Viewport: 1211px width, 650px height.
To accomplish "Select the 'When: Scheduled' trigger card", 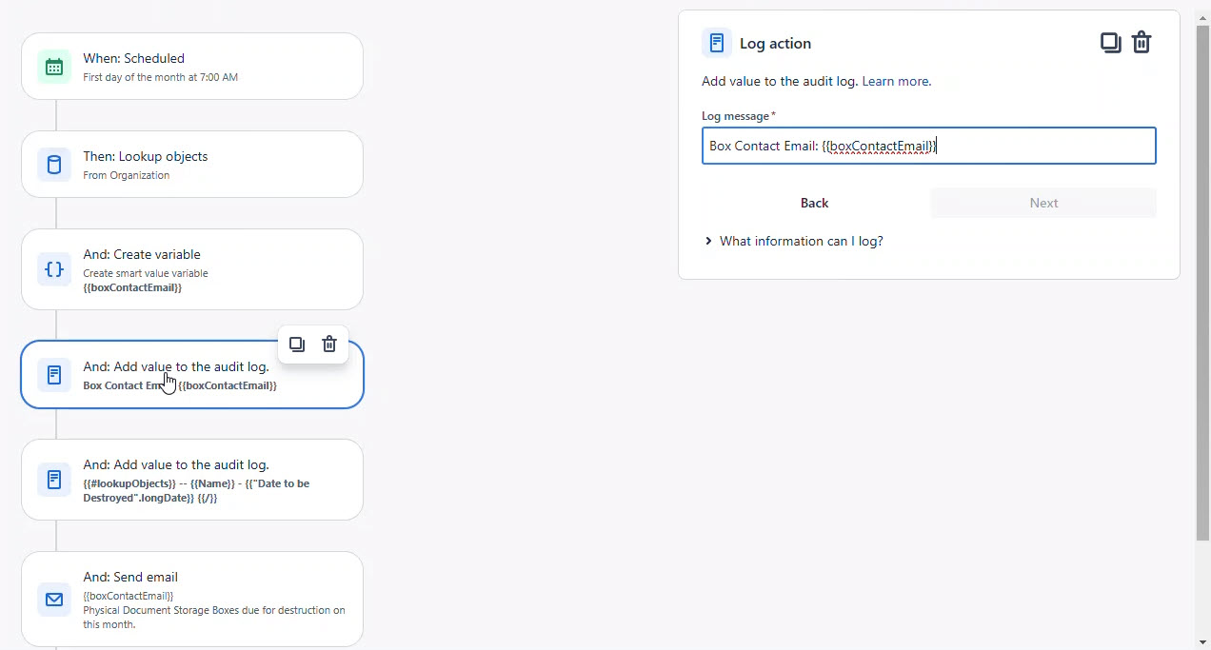I will (192, 67).
